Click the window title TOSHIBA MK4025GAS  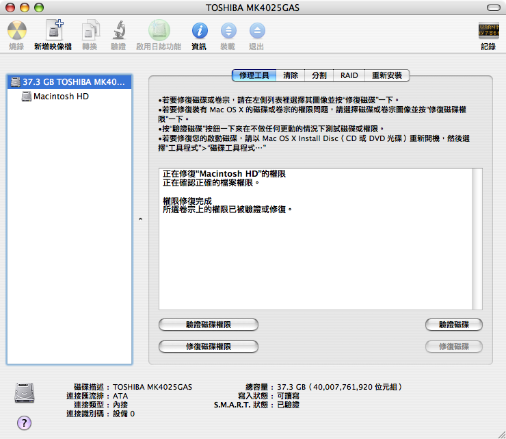pyautogui.click(x=253, y=8)
